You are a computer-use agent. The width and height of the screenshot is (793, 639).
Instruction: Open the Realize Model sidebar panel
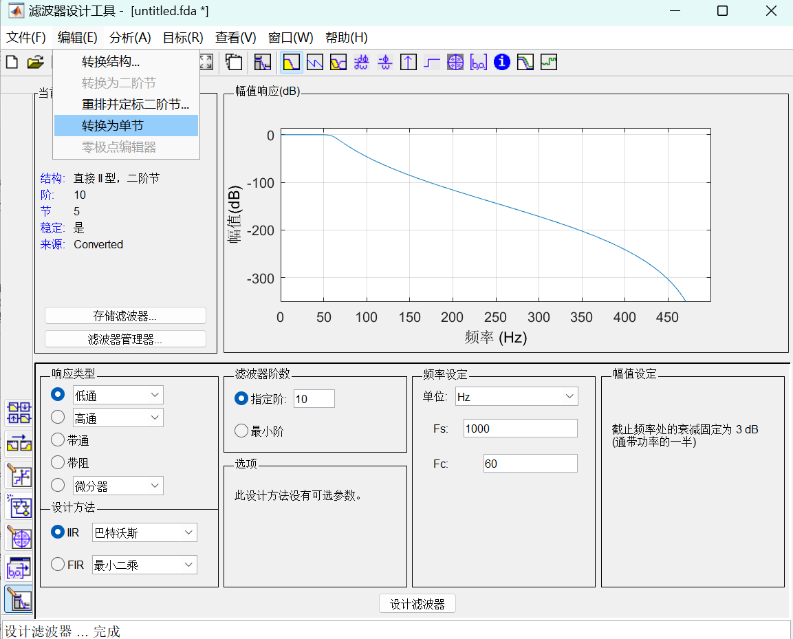point(19,506)
